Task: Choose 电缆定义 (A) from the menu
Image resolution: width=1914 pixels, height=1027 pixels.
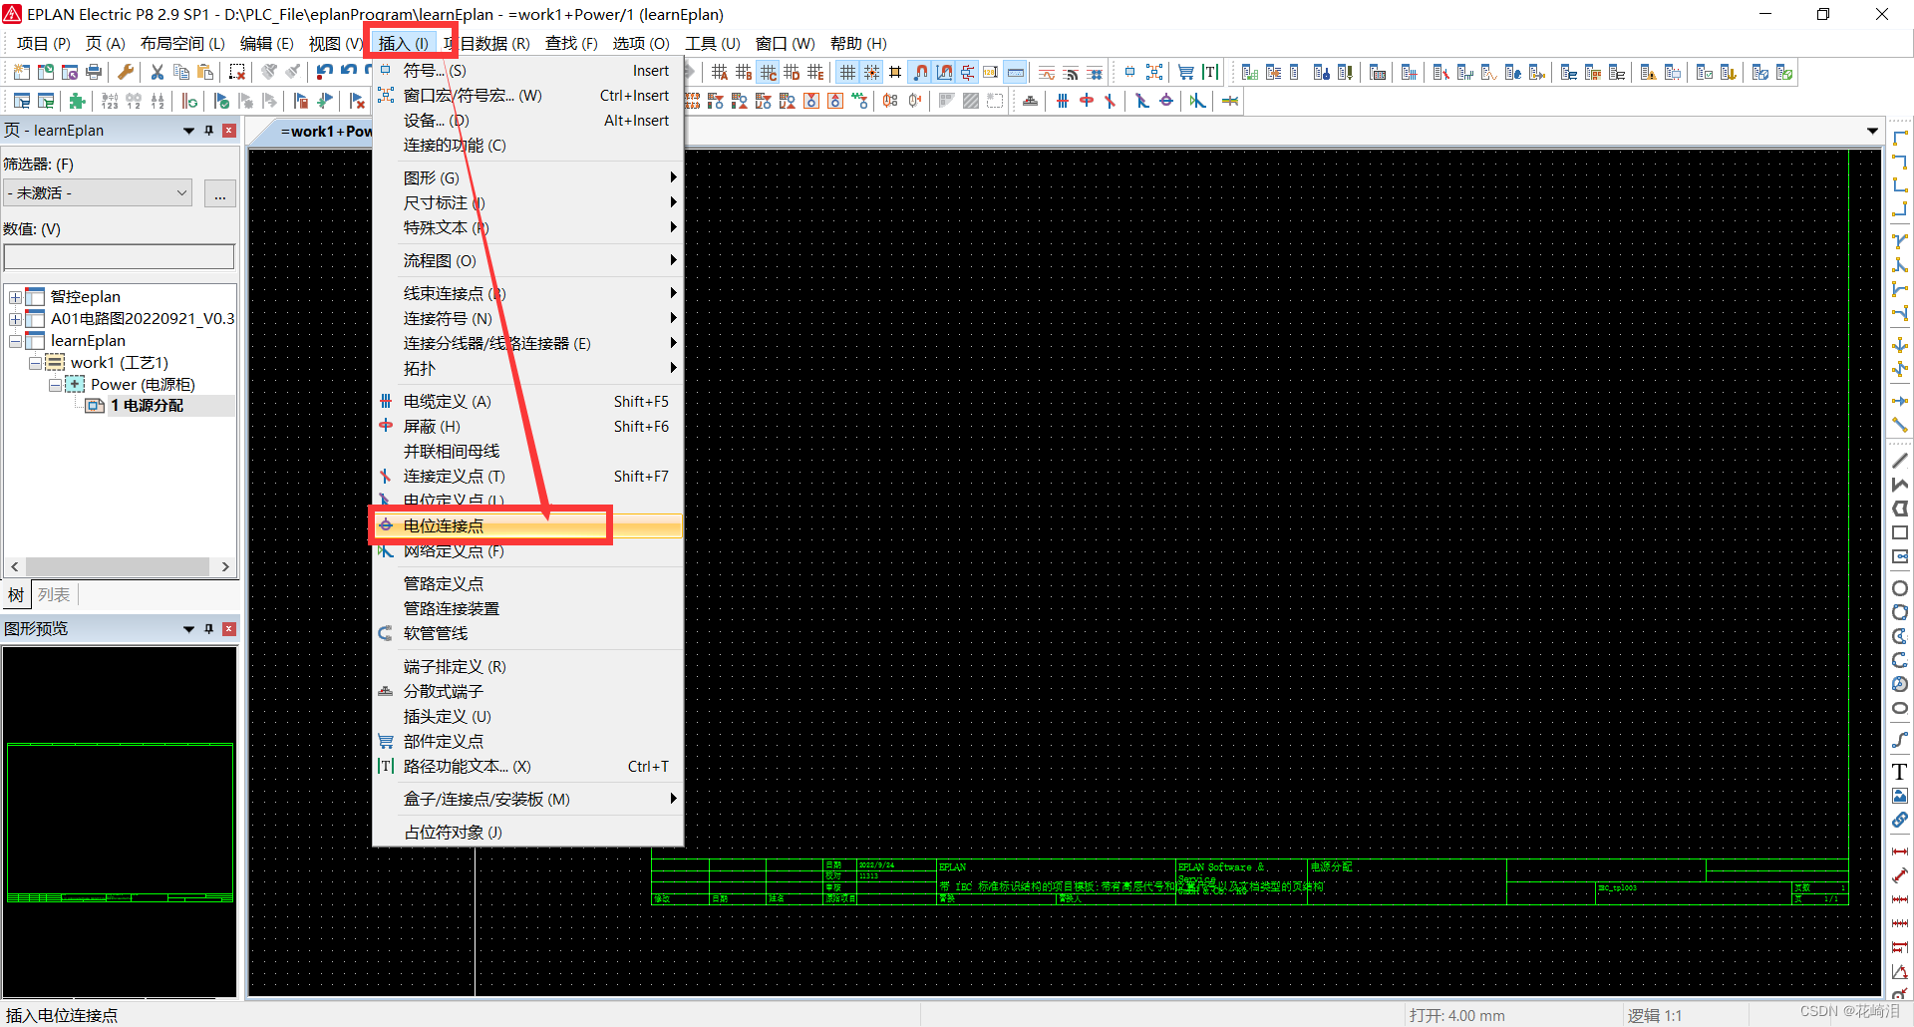Action: coord(527,401)
